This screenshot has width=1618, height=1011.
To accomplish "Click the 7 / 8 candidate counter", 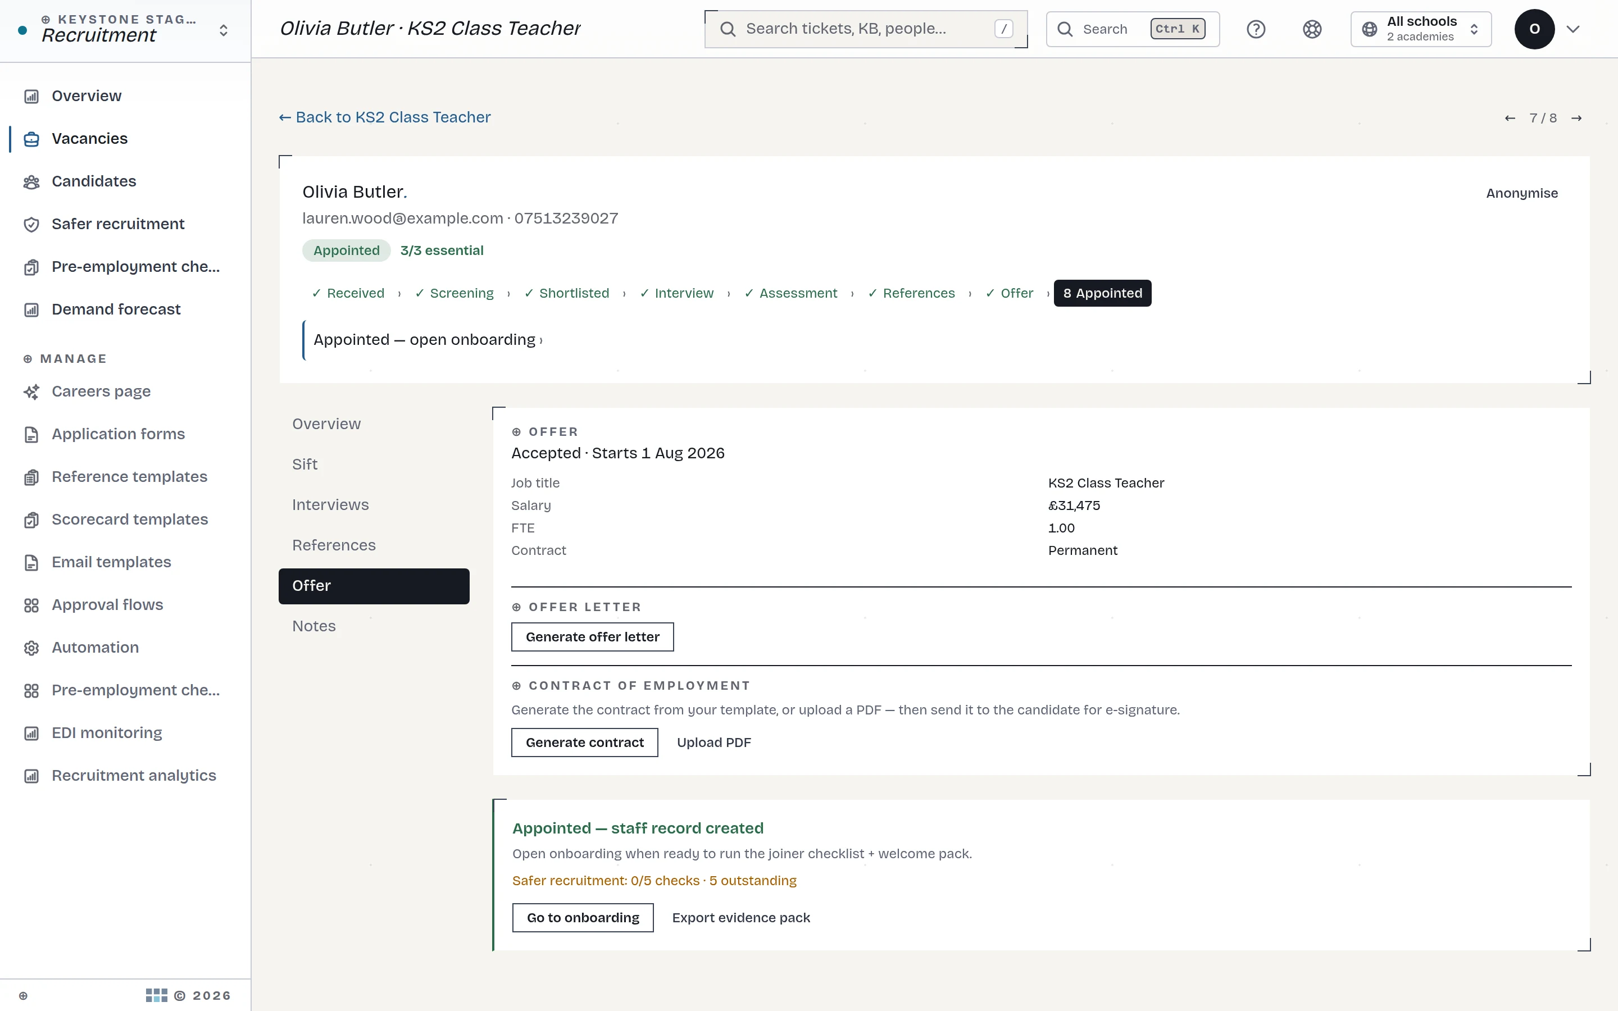I will (1543, 119).
